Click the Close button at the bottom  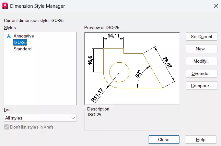point(164,140)
